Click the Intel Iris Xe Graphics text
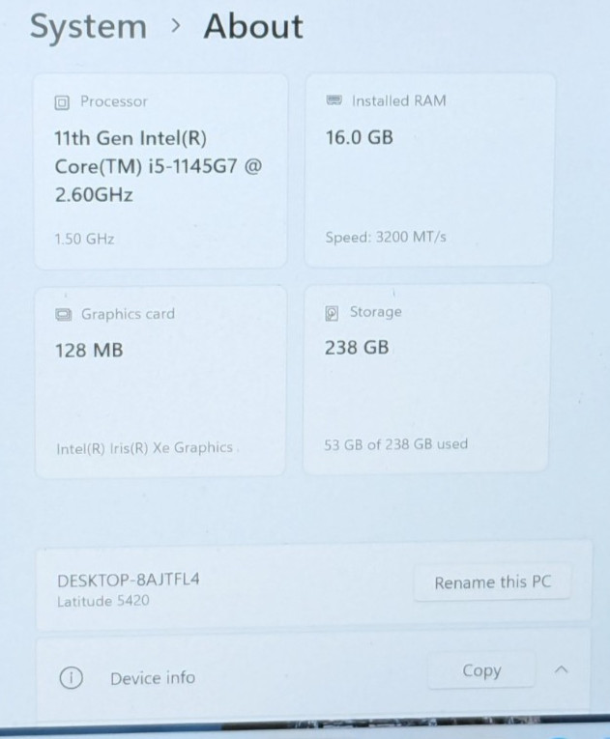This screenshot has width=610, height=739. (144, 447)
